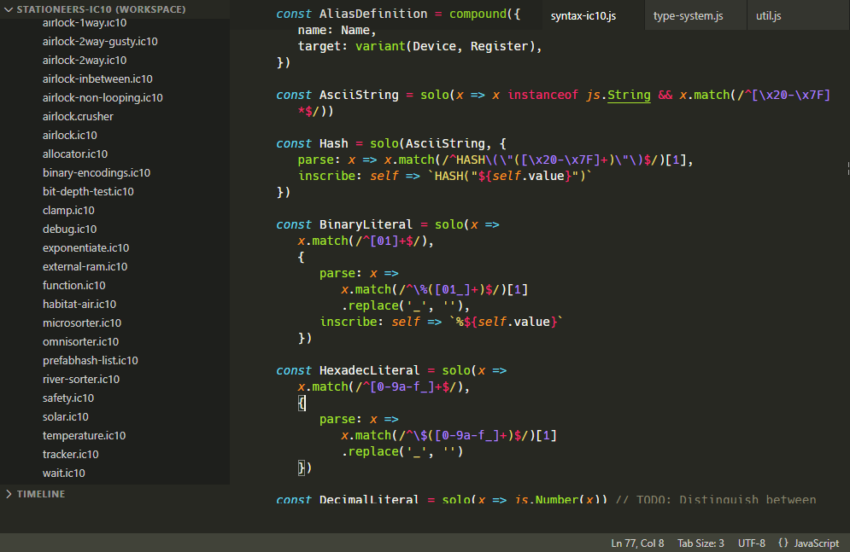
Task: Switch to the util.js tab
Action: coord(768,15)
